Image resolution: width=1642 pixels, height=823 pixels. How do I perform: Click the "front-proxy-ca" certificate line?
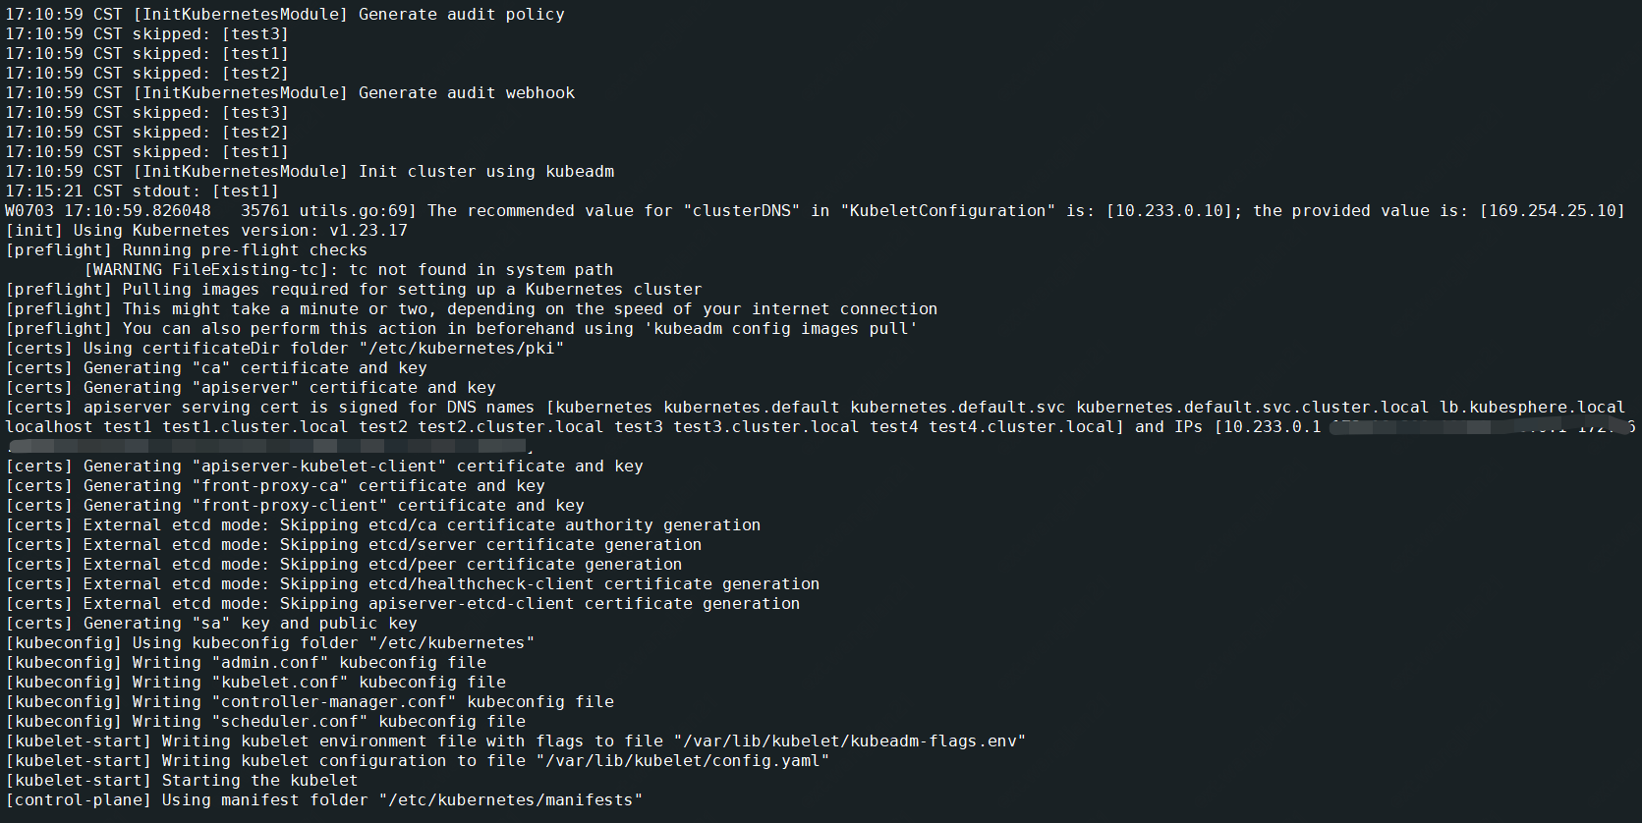click(x=275, y=486)
